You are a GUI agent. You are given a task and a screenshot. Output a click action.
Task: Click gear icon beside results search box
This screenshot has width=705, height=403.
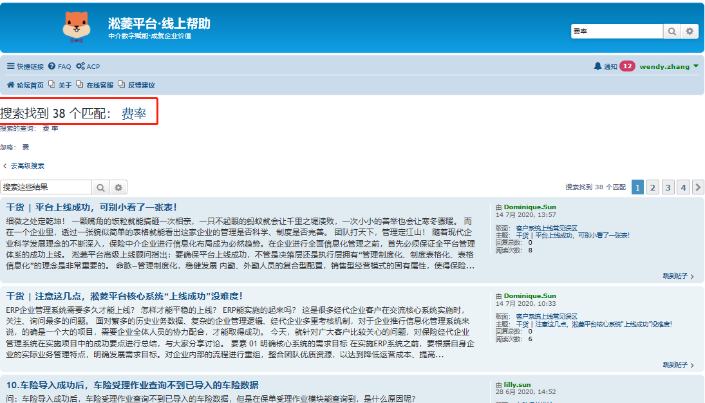118,187
